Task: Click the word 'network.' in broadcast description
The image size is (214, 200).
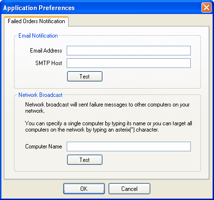Action: click(x=35, y=111)
